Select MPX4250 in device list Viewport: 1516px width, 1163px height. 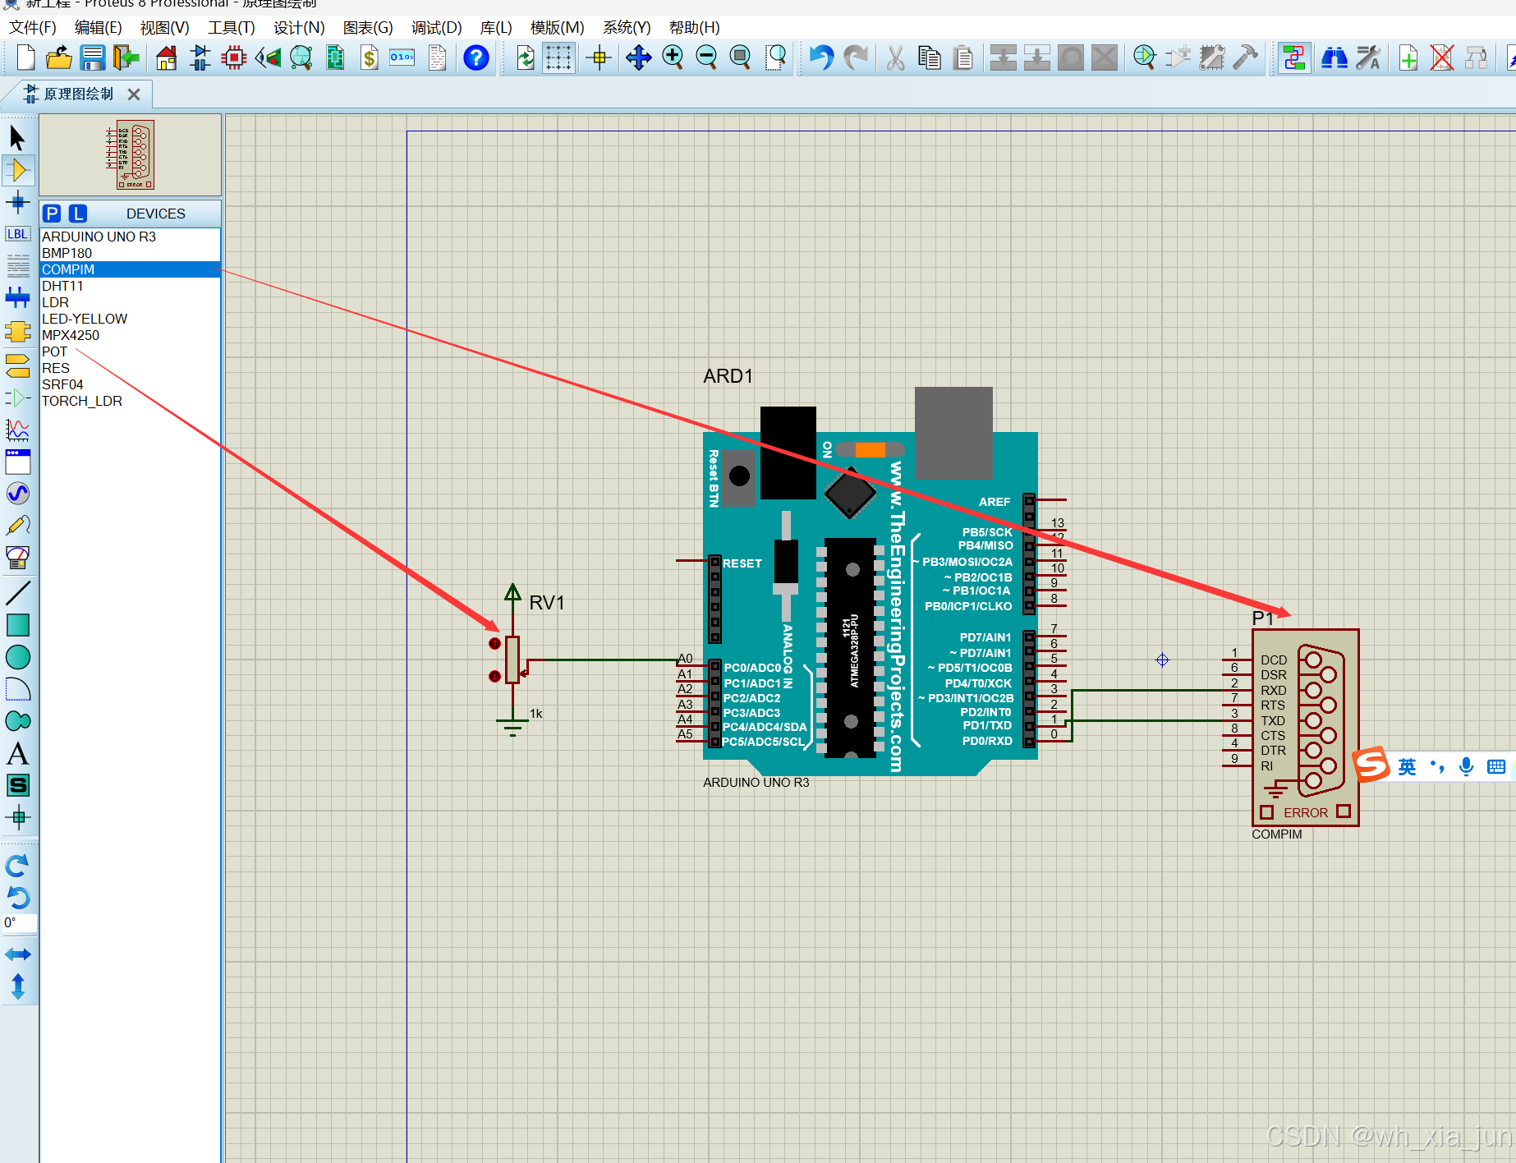[130, 335]
